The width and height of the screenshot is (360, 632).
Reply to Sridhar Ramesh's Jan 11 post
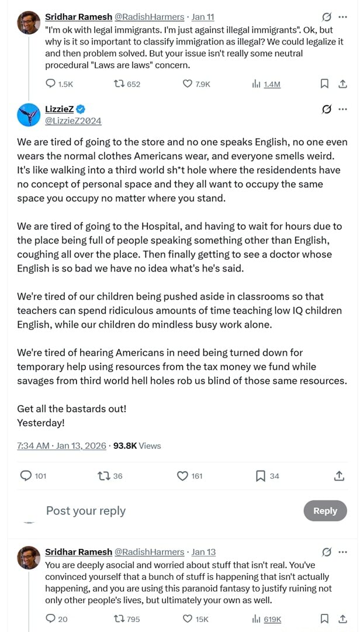pos(51,84)
